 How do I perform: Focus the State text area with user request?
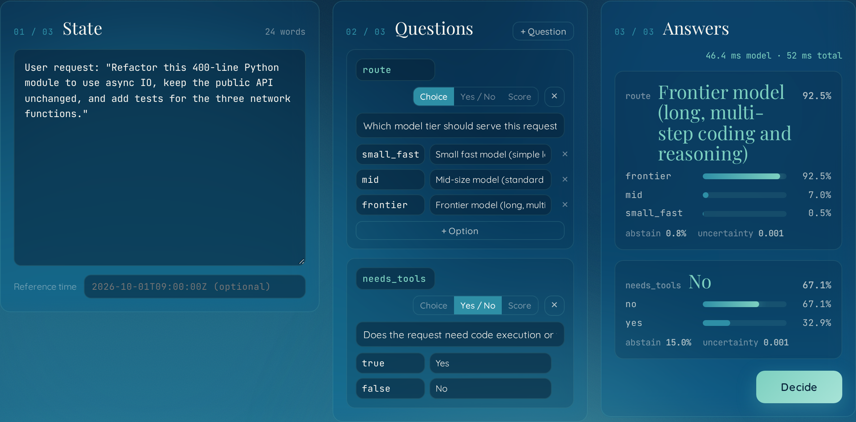(x=160, y=158)
